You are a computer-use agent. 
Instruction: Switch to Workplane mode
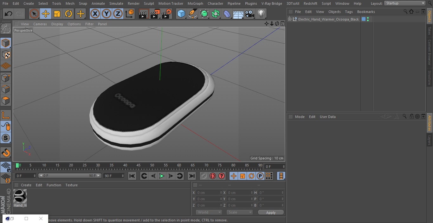6,66
